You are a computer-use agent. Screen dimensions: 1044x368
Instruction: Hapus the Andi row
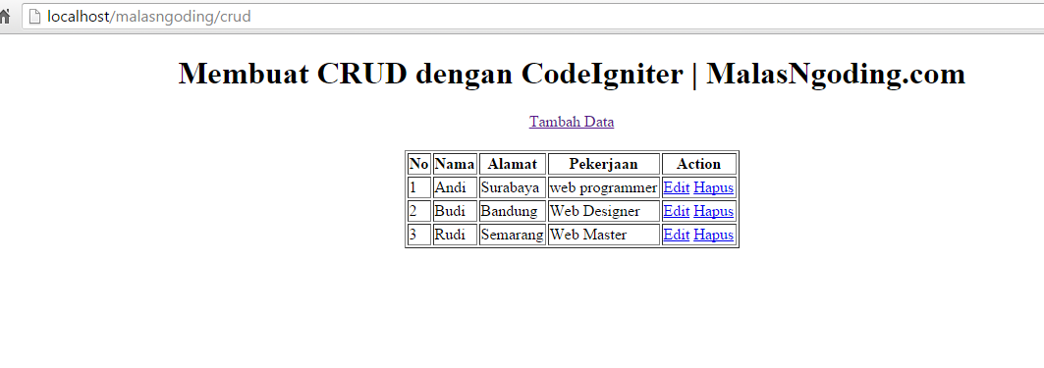[713, 187]
